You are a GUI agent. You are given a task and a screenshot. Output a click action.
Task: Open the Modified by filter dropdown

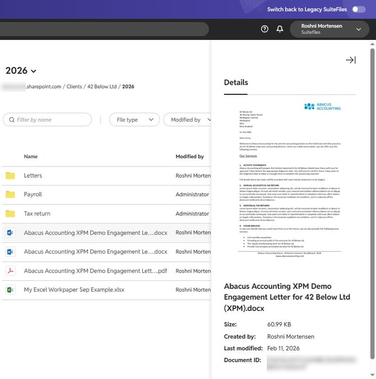point(188,119)
